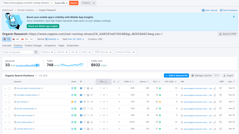Sort by Volume column icon
This screenshot has height=134, width=239.
(x=148, y=82)
